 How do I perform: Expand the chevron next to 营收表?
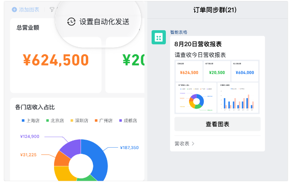coord(193,143)
